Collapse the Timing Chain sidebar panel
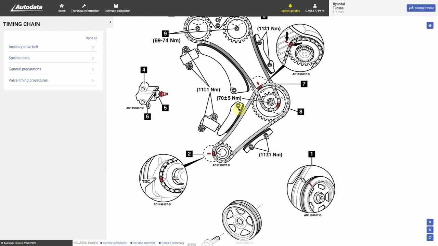Screen dimensions: 438x246 [x=110, y=22]
